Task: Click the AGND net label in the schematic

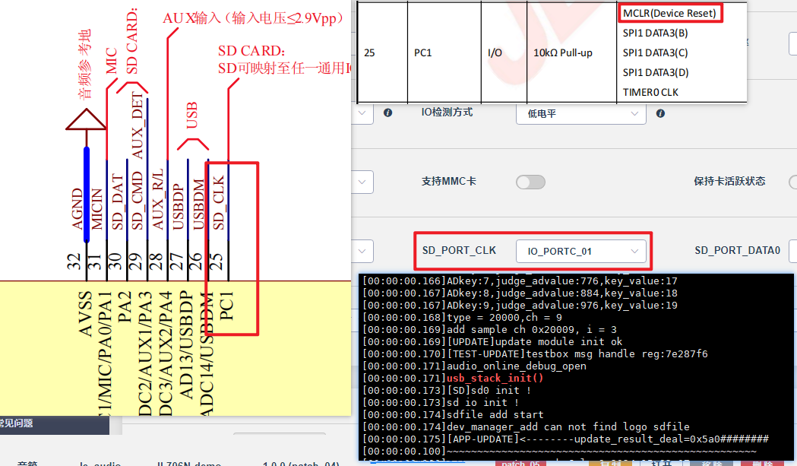Action: [x=77, y=208]
